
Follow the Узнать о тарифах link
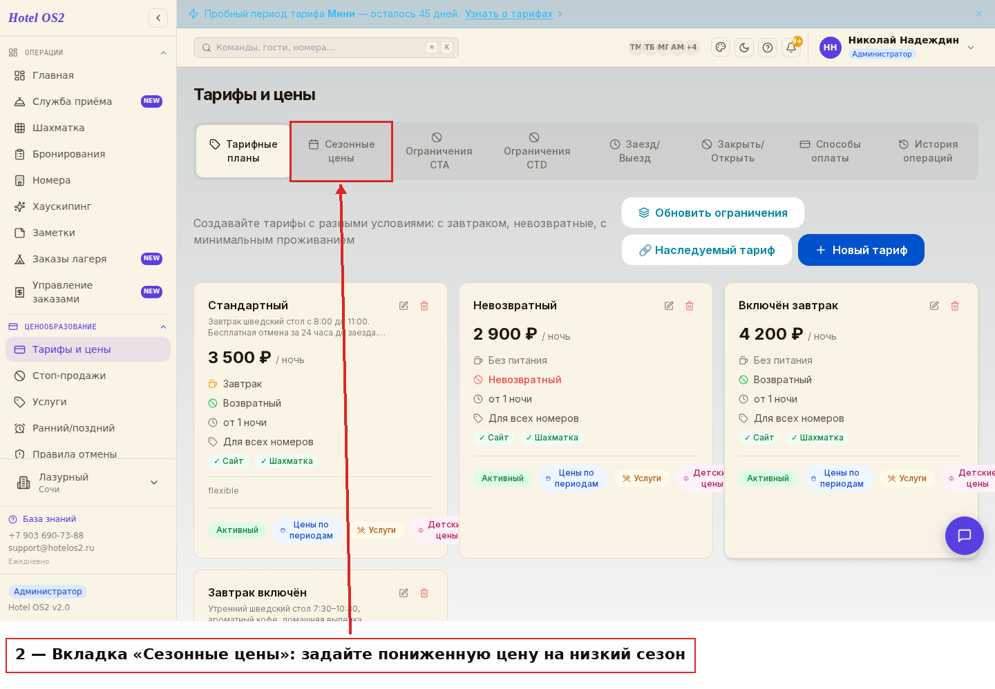tap(509, 14)
